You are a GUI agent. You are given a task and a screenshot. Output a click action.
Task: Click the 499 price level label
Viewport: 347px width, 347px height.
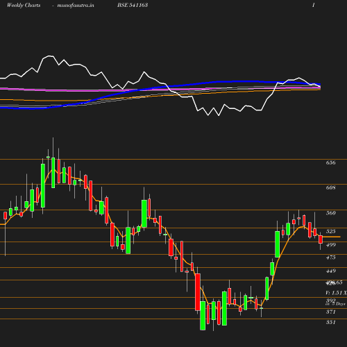[x=330, y=245]
